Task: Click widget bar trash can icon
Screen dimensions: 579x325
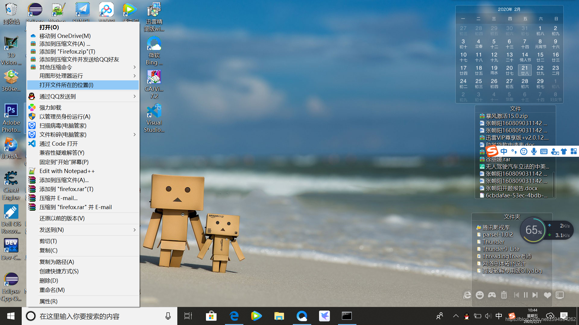Action: pos(504,295)
